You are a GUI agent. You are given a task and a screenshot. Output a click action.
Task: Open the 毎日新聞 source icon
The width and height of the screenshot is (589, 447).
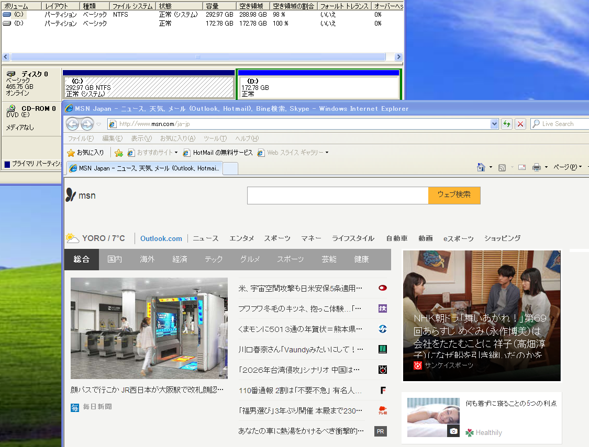[x=75, y=407]
